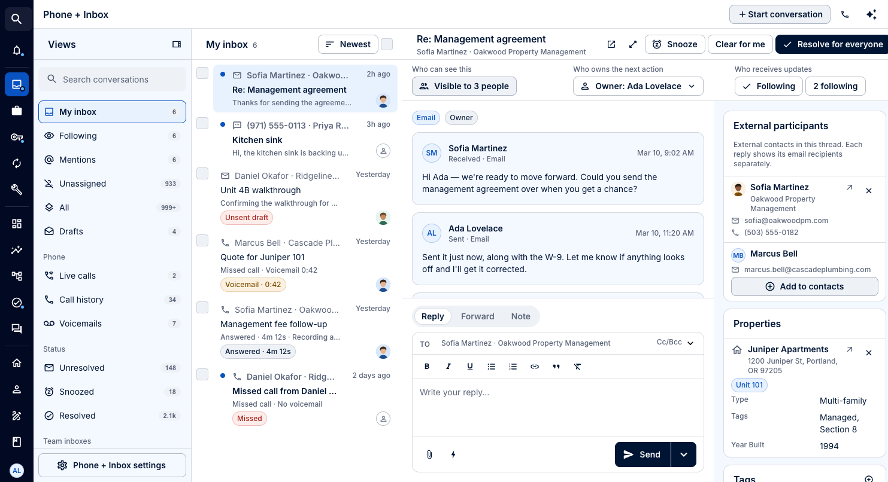Insert a link in reply

coord(535,367)
